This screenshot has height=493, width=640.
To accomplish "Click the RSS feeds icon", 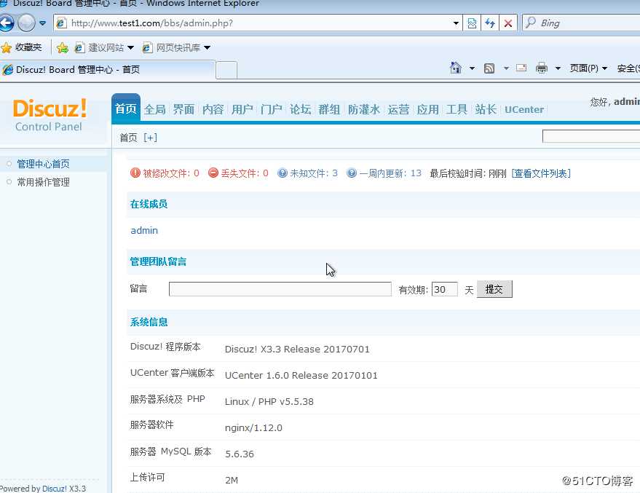I will (x=489, y=68).
